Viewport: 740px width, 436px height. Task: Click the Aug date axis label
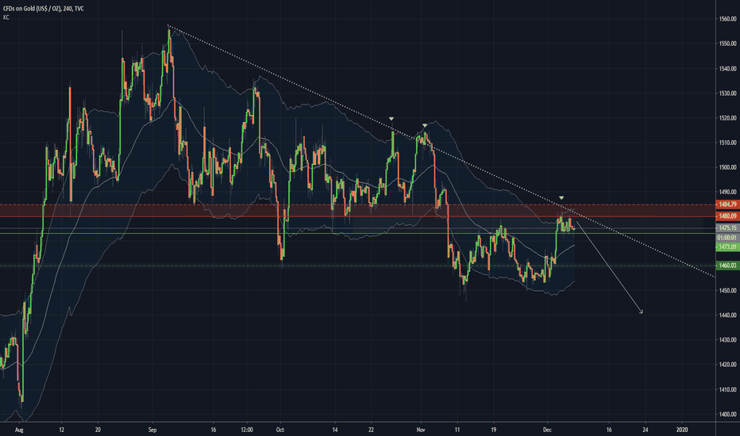pos(19,430)
